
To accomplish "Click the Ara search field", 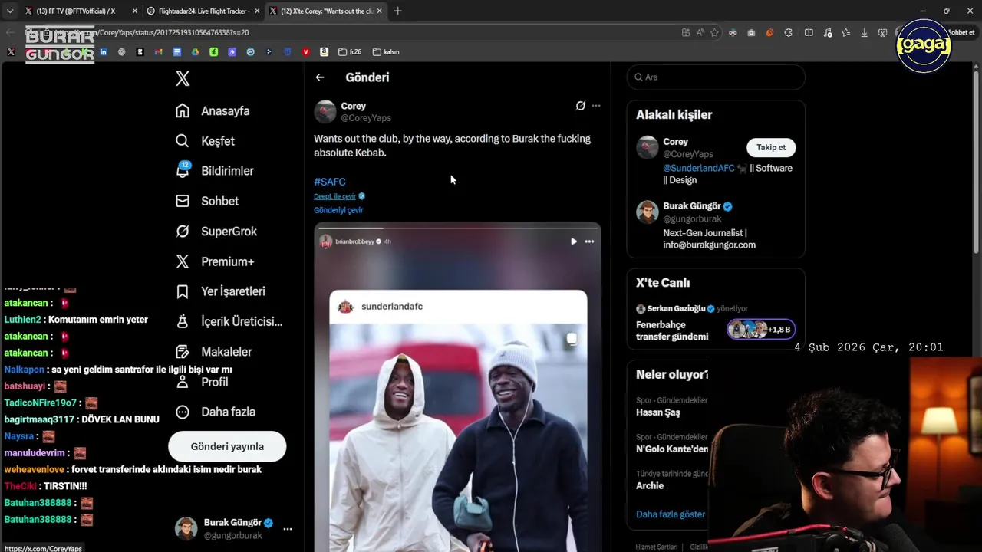I will pos(716,77).
